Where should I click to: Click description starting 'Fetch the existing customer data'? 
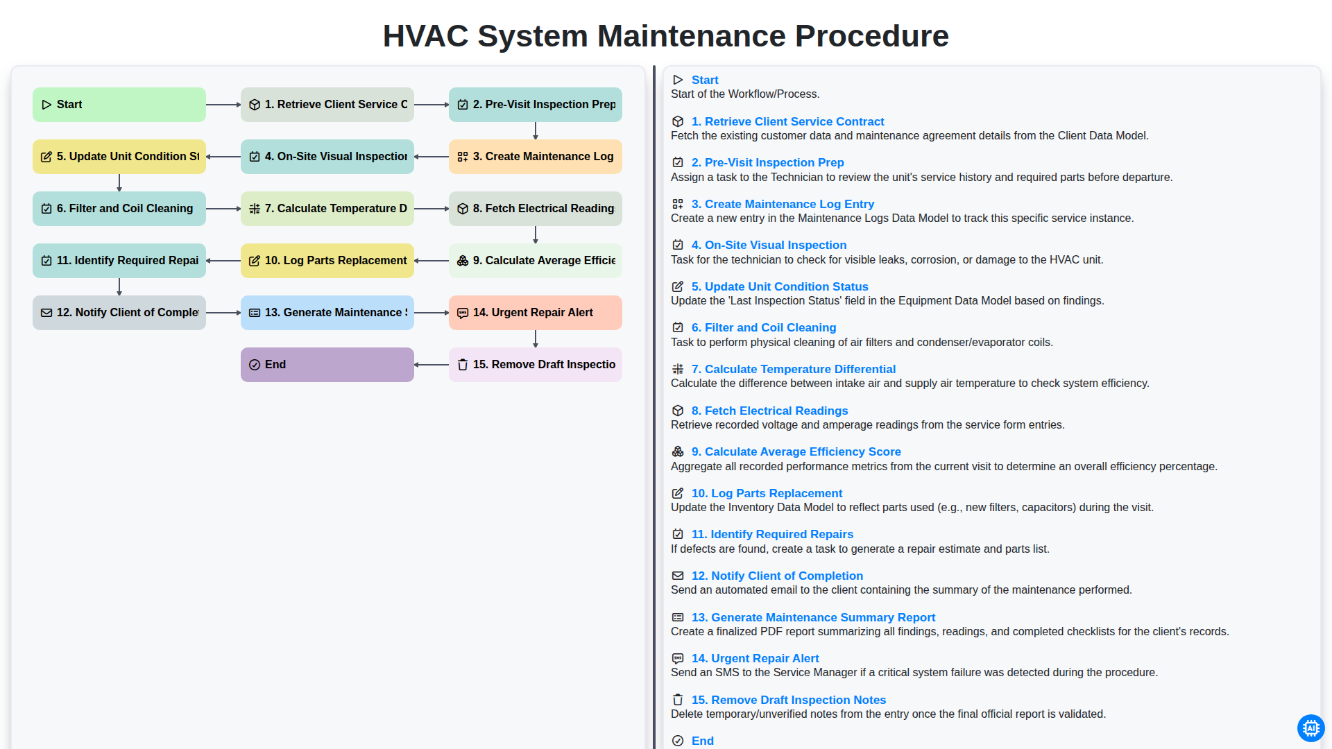click(910, 136)
